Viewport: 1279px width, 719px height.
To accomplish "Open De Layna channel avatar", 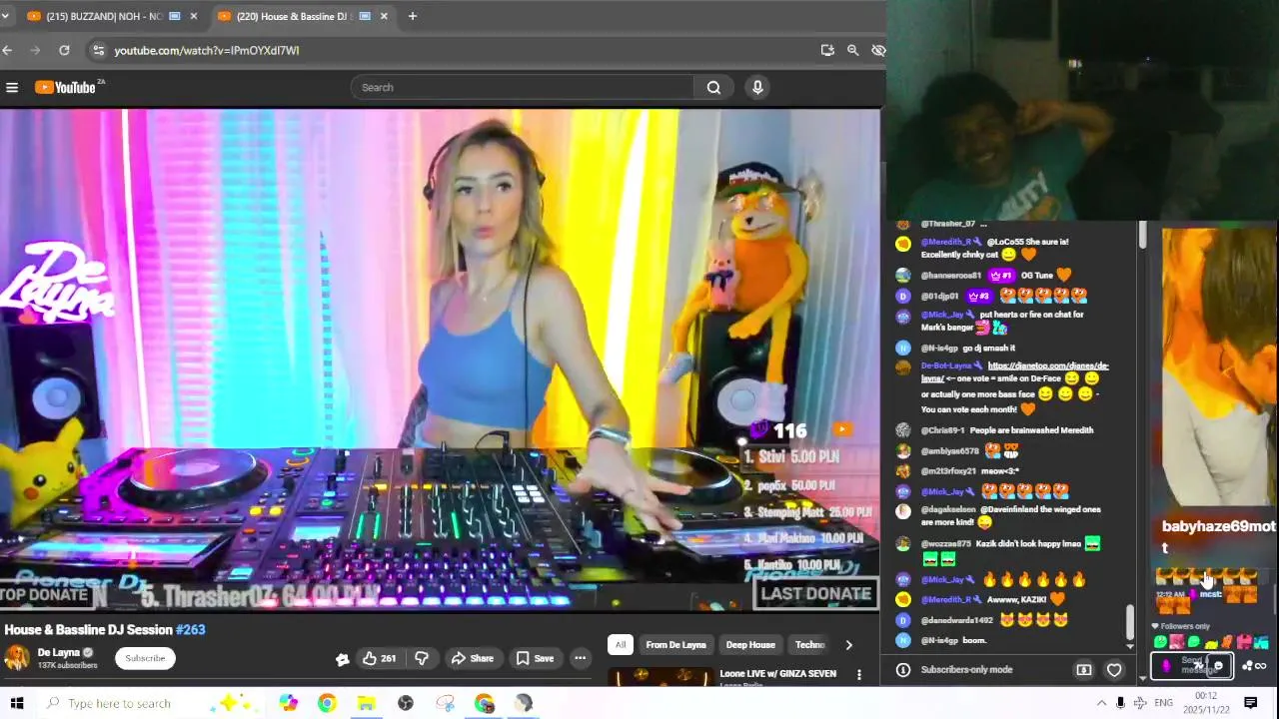I will pos(17,657).
